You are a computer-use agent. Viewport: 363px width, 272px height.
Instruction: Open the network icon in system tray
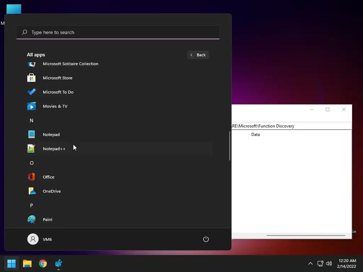(x=320, y=263)
